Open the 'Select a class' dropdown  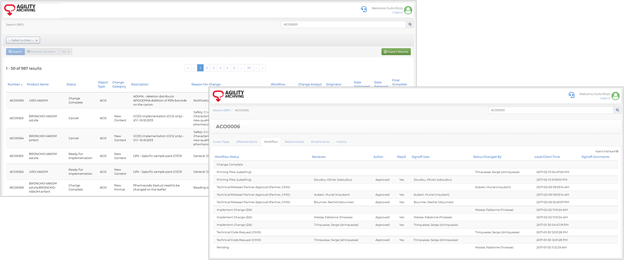pos(23,40)
